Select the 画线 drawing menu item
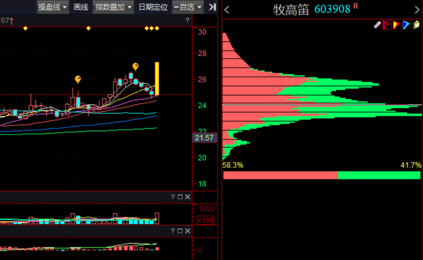Image resolution: width=423 pixels, height=260 pixels. [81, 7]
